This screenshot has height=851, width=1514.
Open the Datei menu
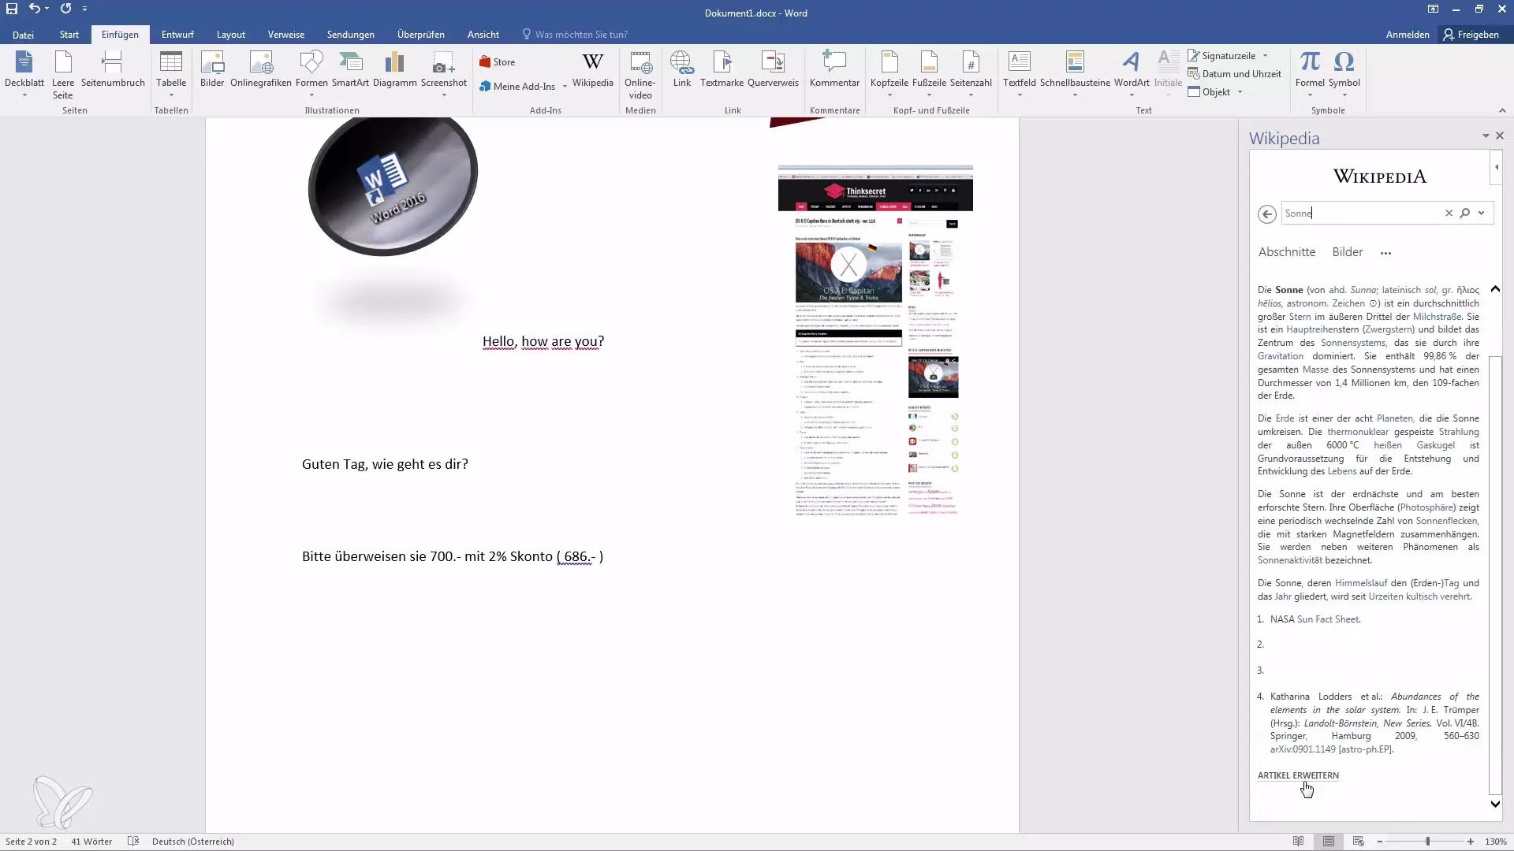coord(23,35)
